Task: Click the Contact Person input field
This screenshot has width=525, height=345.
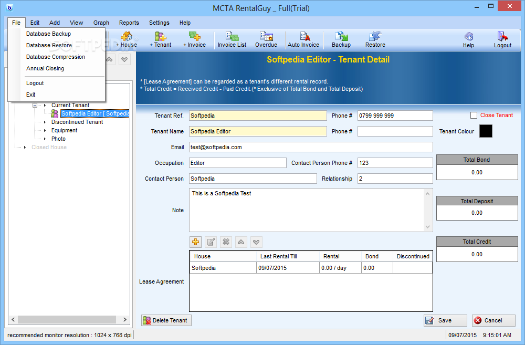Action: point(253,179)
